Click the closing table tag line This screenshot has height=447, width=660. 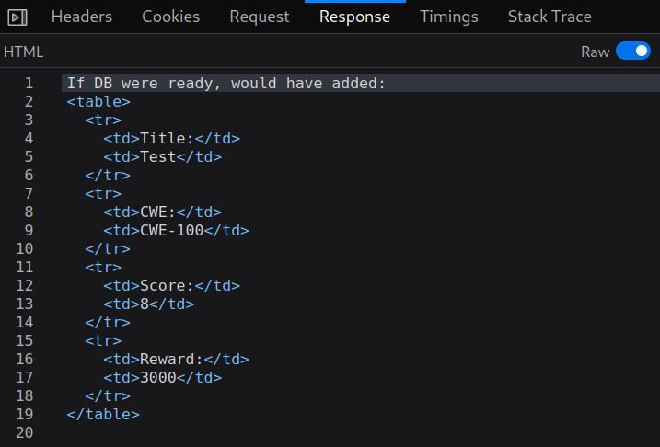coord(103,414)
